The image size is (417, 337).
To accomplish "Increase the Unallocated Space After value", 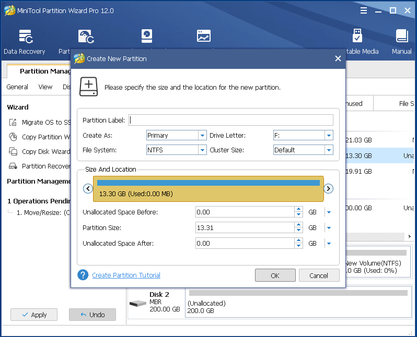I will [299, 240].
